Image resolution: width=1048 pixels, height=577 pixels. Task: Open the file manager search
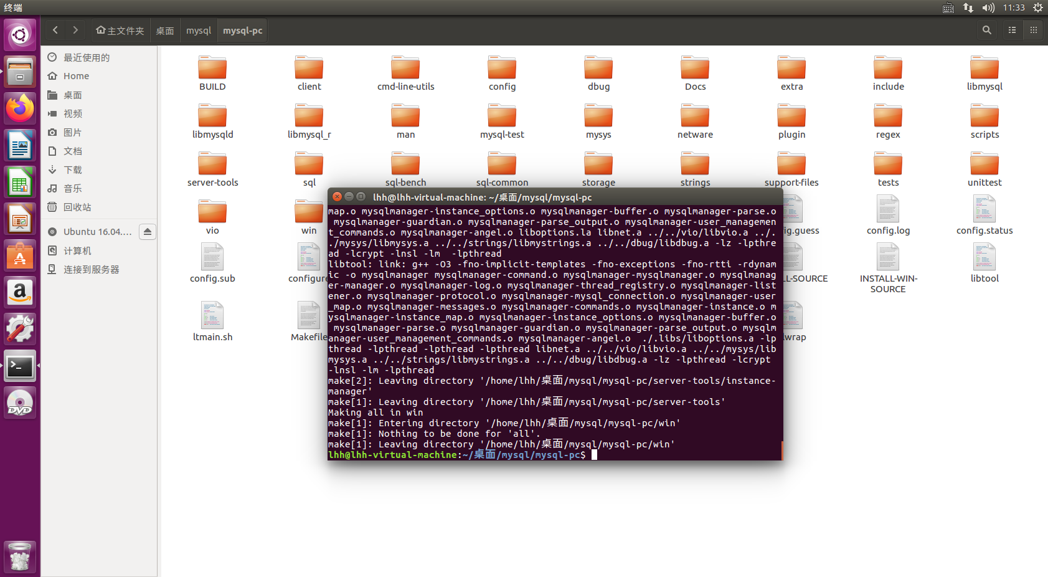click(986, 30)
